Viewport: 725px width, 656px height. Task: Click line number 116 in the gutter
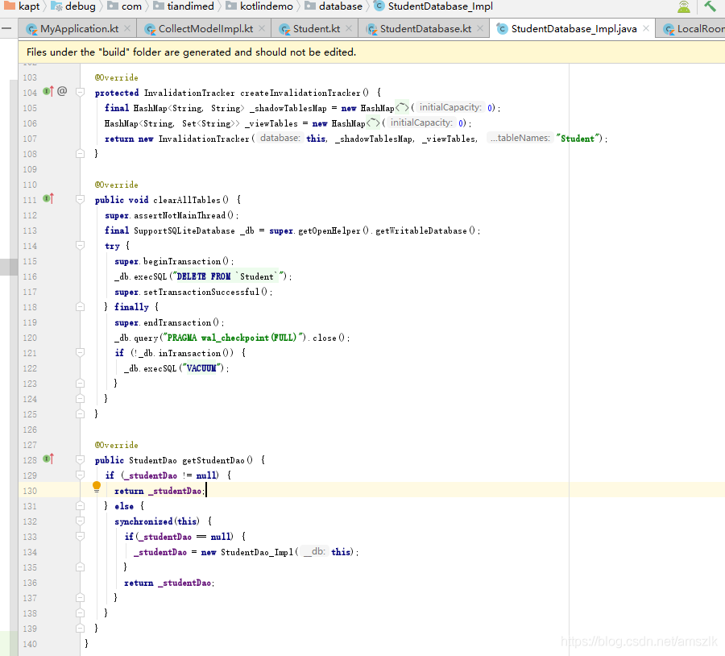[x=30, y=276]
